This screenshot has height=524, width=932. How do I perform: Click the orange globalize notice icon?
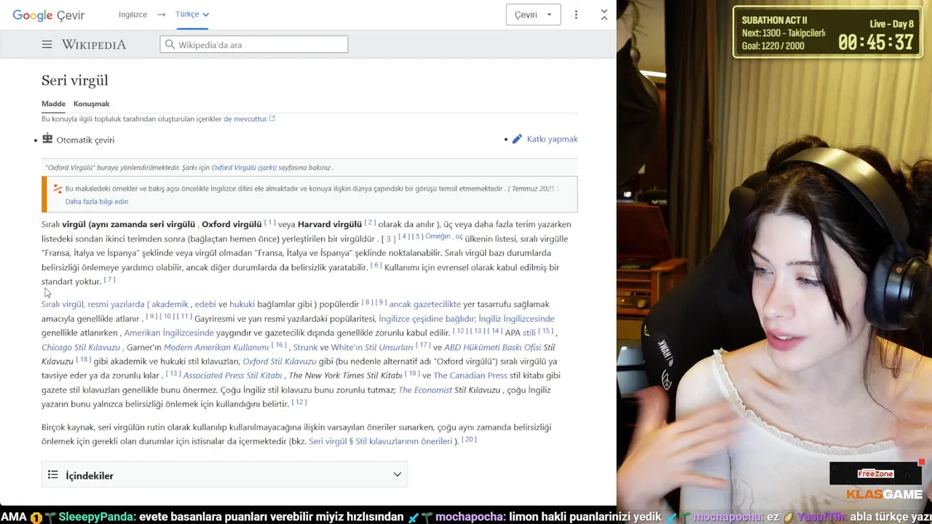(58, 188)
